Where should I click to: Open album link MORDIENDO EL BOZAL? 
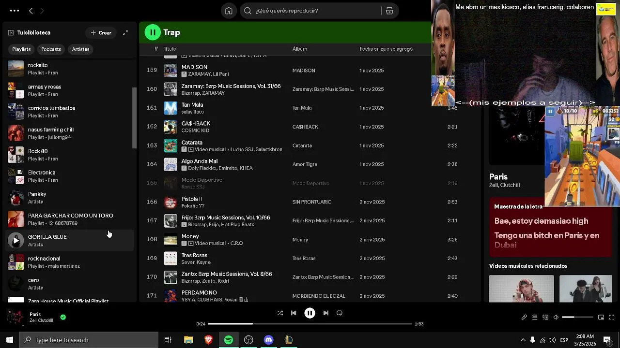[x=319, y=296]
